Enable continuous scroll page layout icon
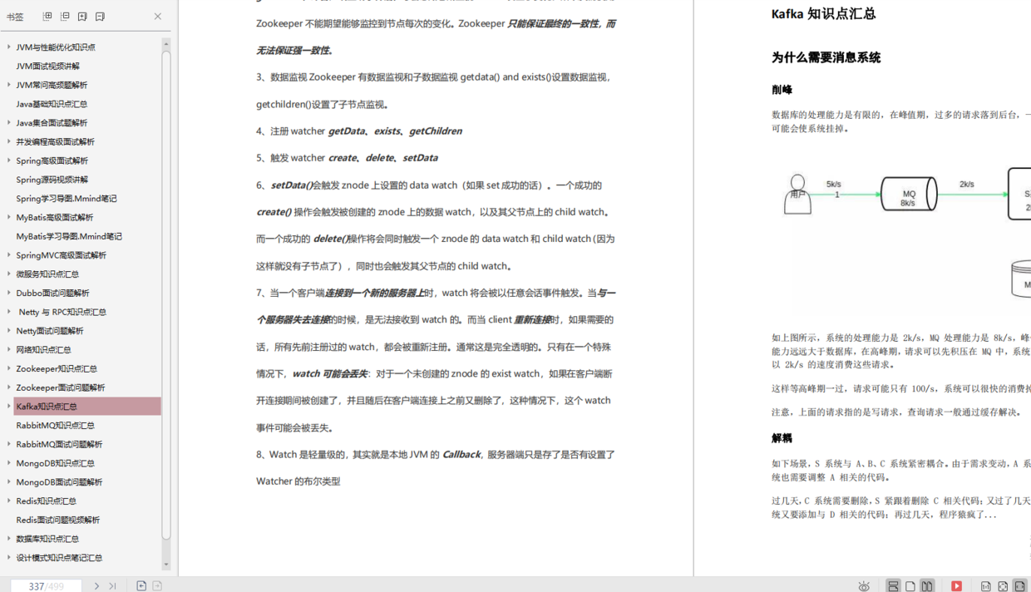Viewport: 1031px width, 592px height. click(x=894, y=585)
